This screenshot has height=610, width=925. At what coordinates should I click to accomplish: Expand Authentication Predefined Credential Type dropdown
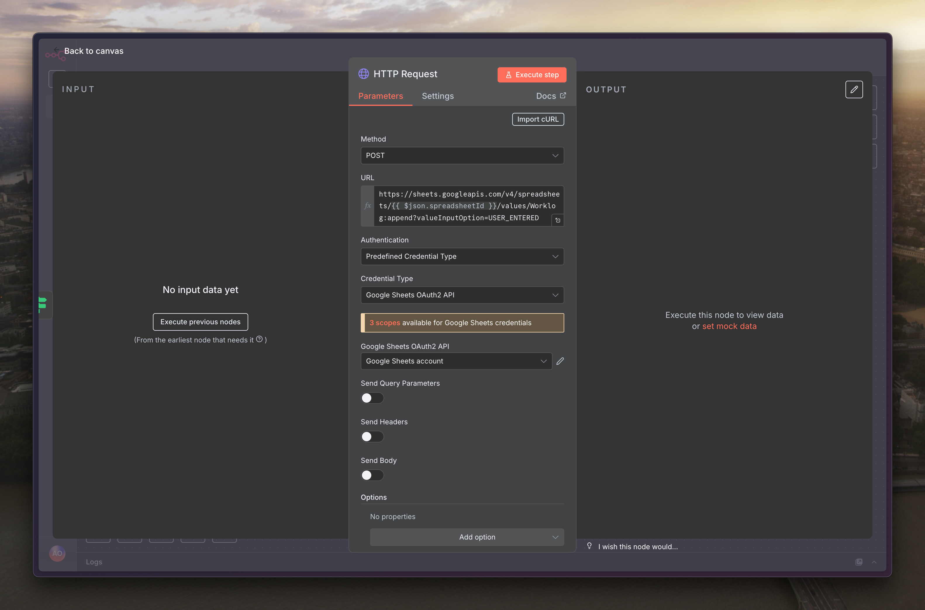tap(462, 256)
